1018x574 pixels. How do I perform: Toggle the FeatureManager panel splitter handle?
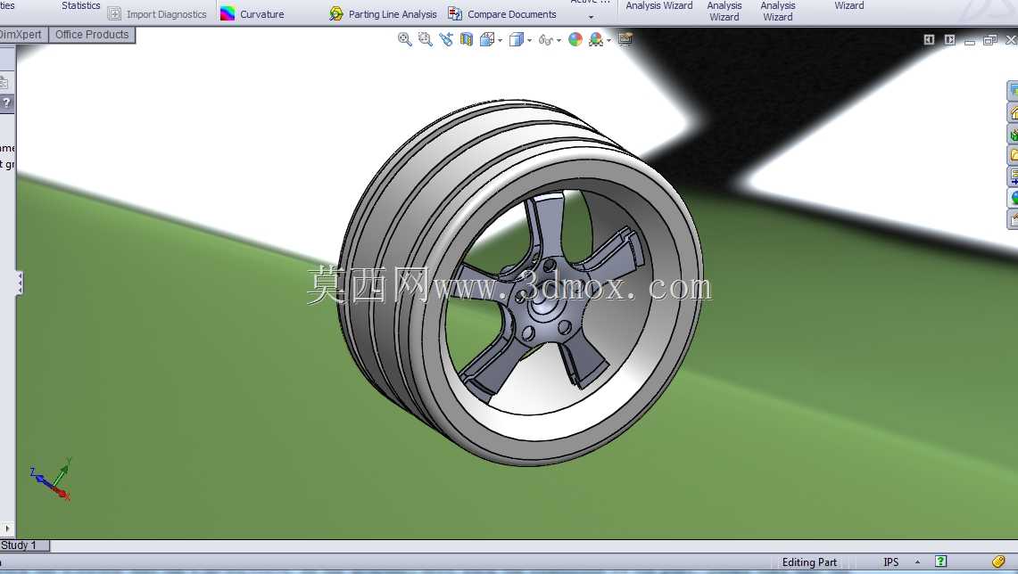pos(20,283)
